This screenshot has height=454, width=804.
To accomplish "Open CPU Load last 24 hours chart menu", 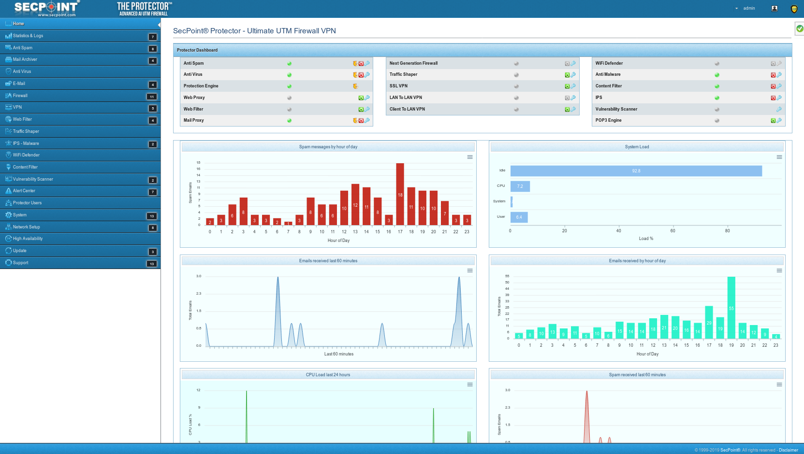I will point(470,384).
